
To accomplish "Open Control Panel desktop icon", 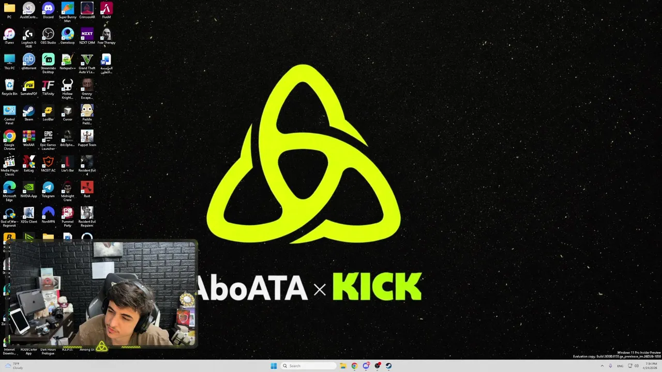I will point(9,115).
